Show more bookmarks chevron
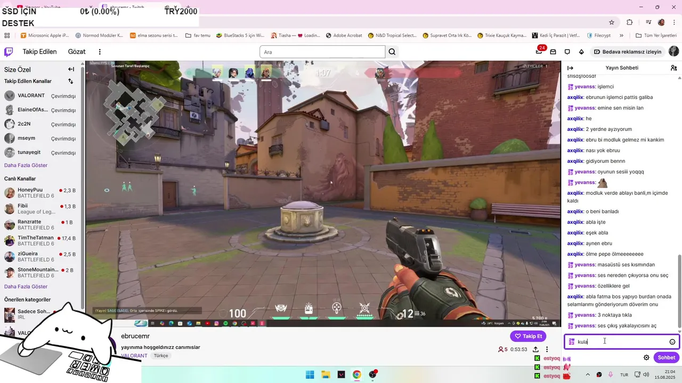The image size is (682, 383). pyautogui.click(x=621, y=36)
